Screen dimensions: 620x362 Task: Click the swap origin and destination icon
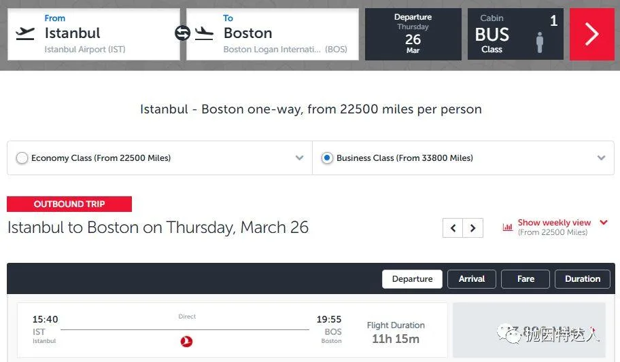coord(183,33)
